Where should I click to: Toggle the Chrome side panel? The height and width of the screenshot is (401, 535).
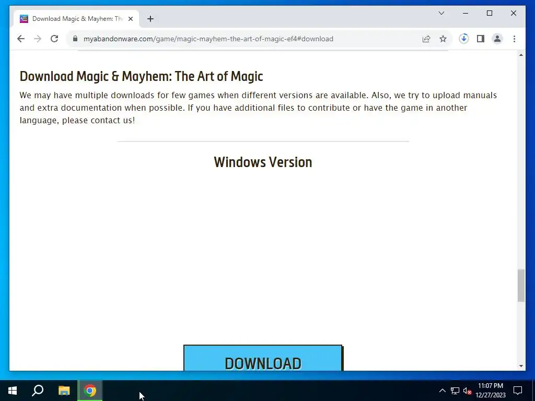(481, 39)
